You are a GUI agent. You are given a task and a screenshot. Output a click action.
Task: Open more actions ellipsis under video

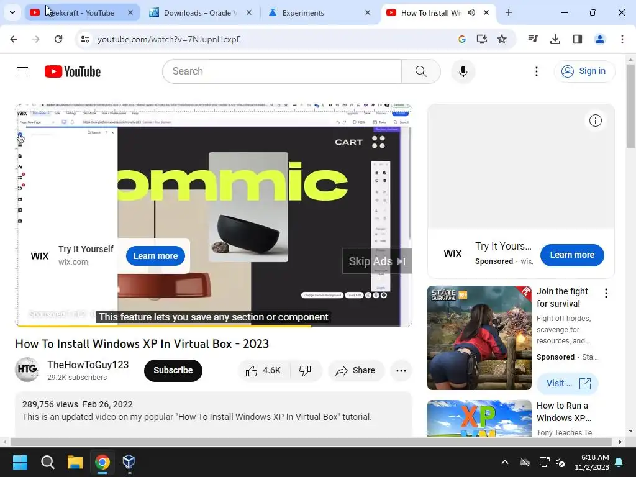tap(401, 370)
